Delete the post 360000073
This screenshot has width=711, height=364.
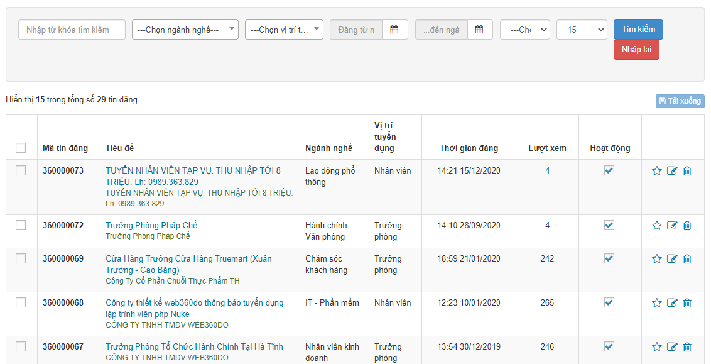coord(687,170)
